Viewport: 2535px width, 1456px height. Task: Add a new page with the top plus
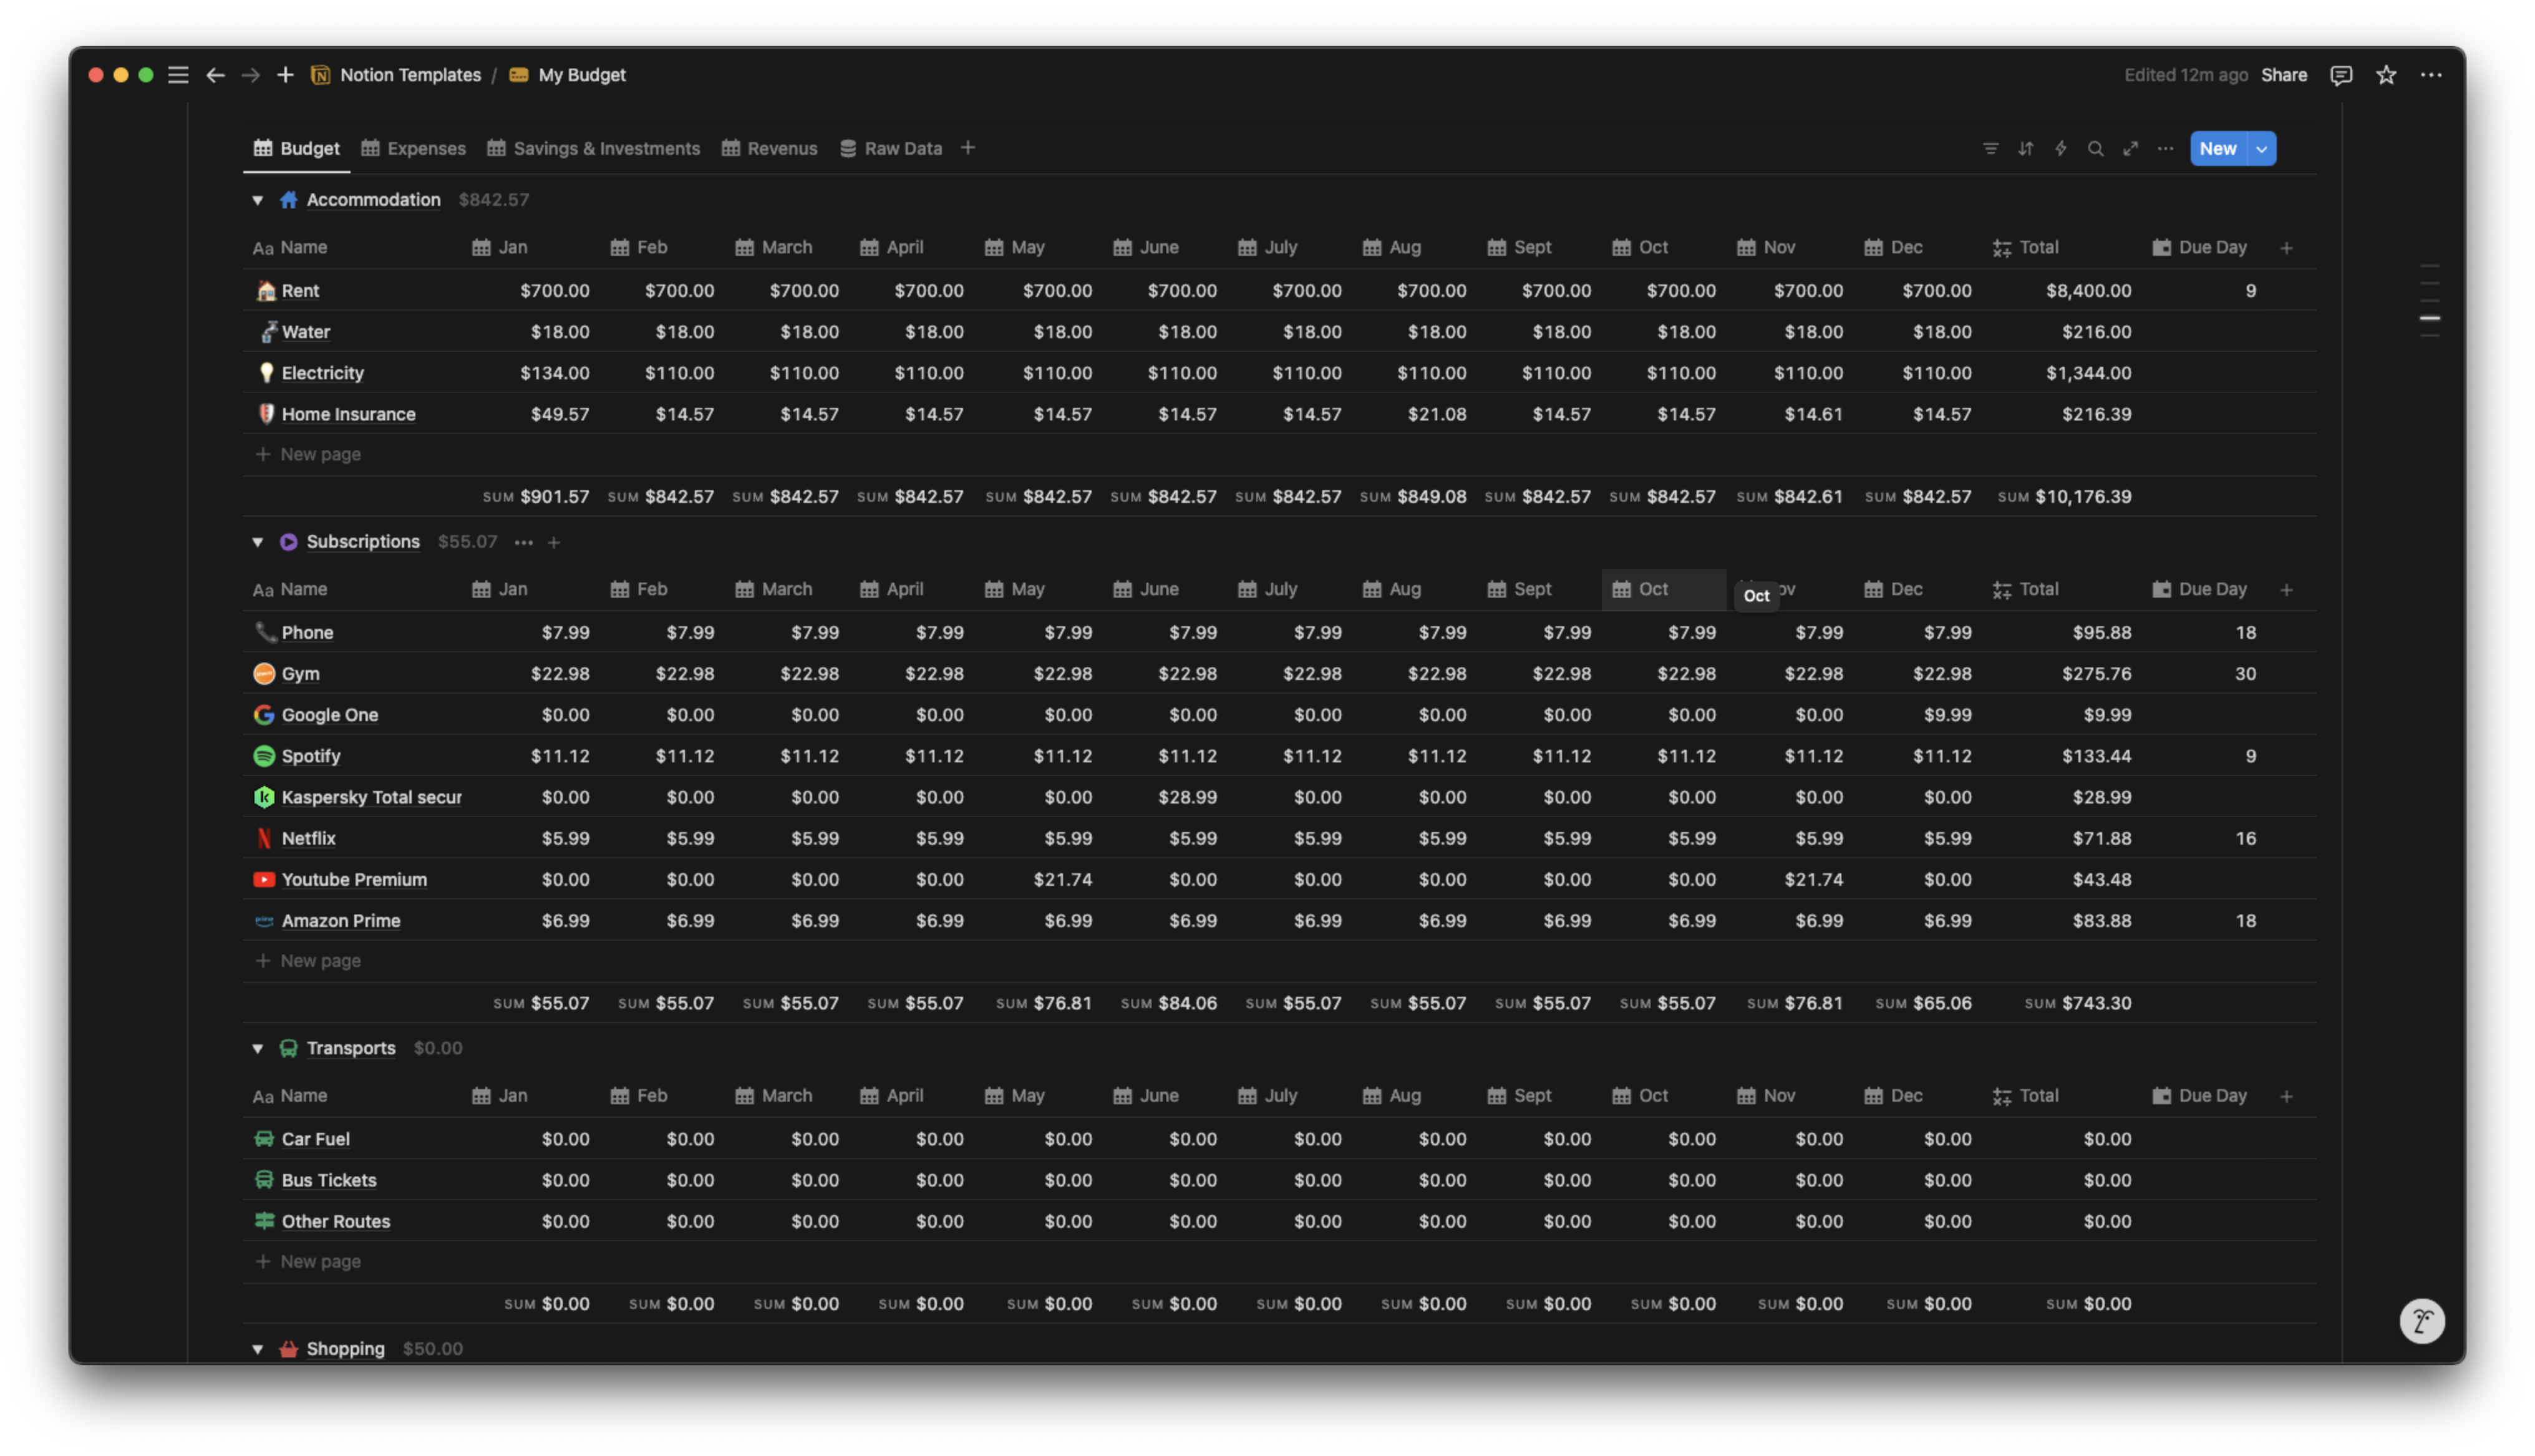(285, 75)
